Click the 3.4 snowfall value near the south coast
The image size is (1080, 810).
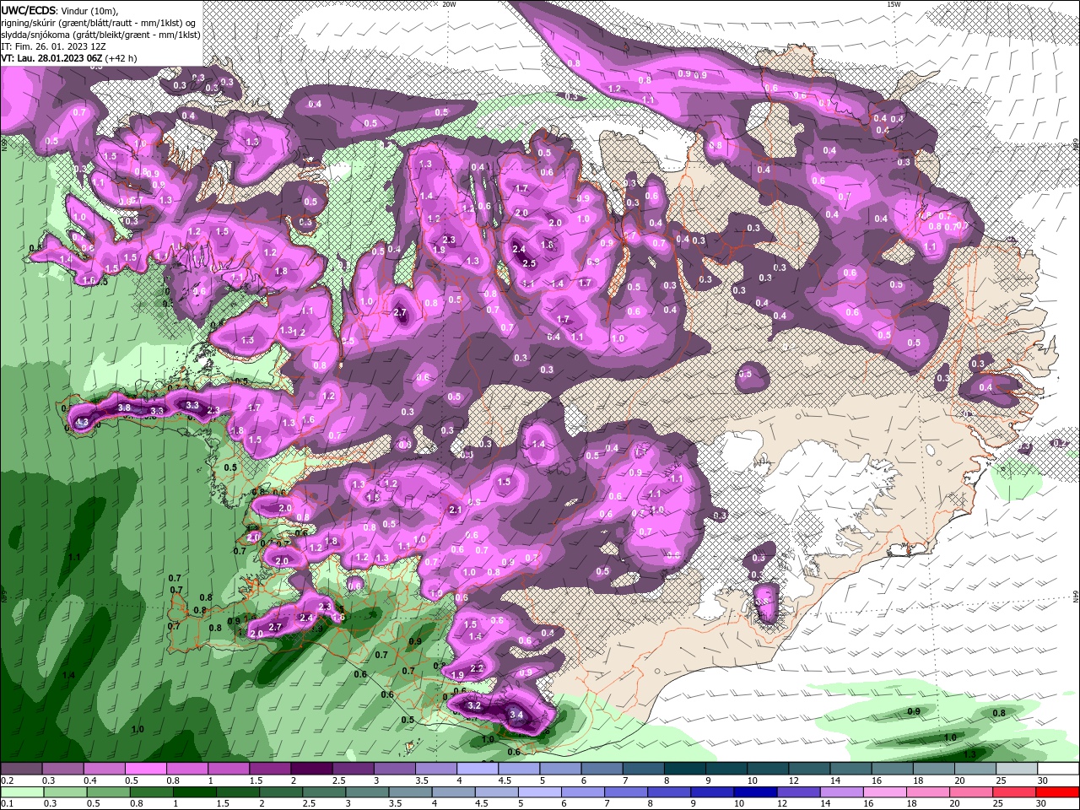point(517,715)
